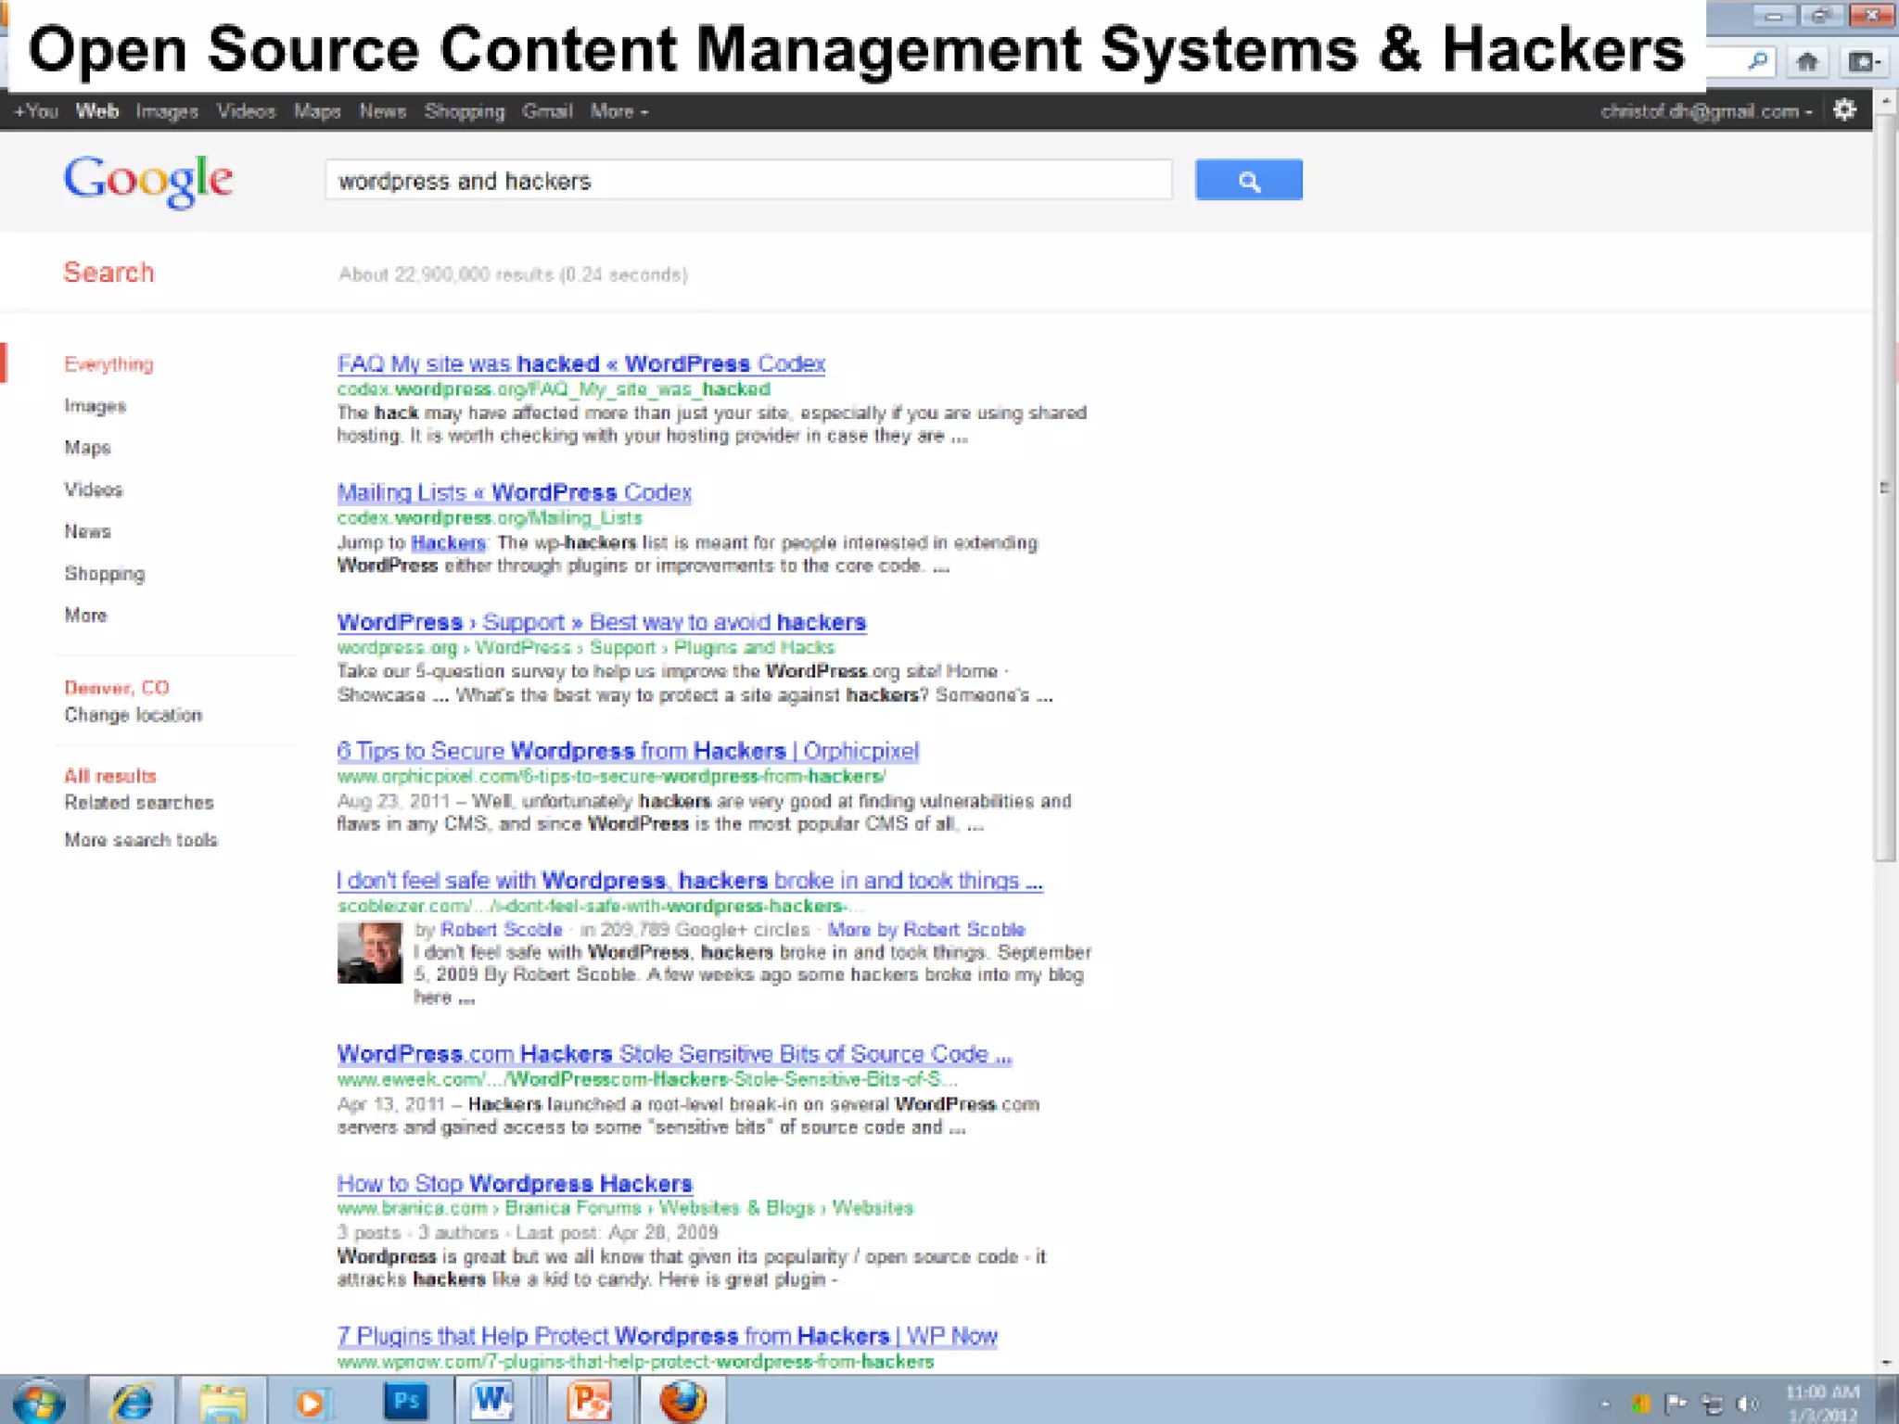
Task: Open the account menu for christof.dh@gmail.com
Action: [x=1706, y=111]
